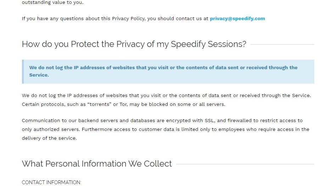Click the 'CONTACT INFORMATION:' subheading
This screenshot has height=186, width=332.
[51, 182]
